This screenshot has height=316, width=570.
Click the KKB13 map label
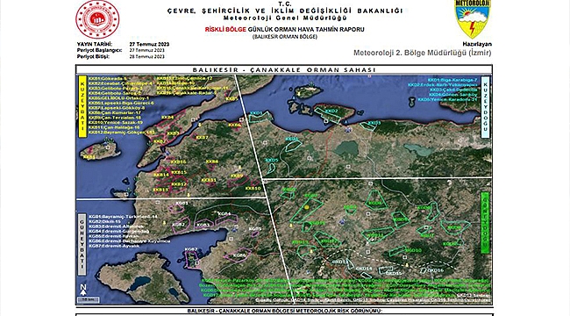[x=160, y=190]
